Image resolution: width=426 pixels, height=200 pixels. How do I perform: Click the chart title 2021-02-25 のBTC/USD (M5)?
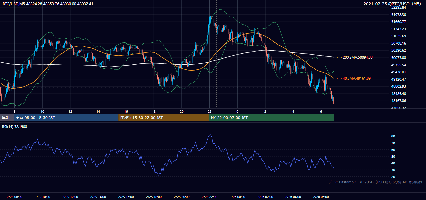point(393,4)
